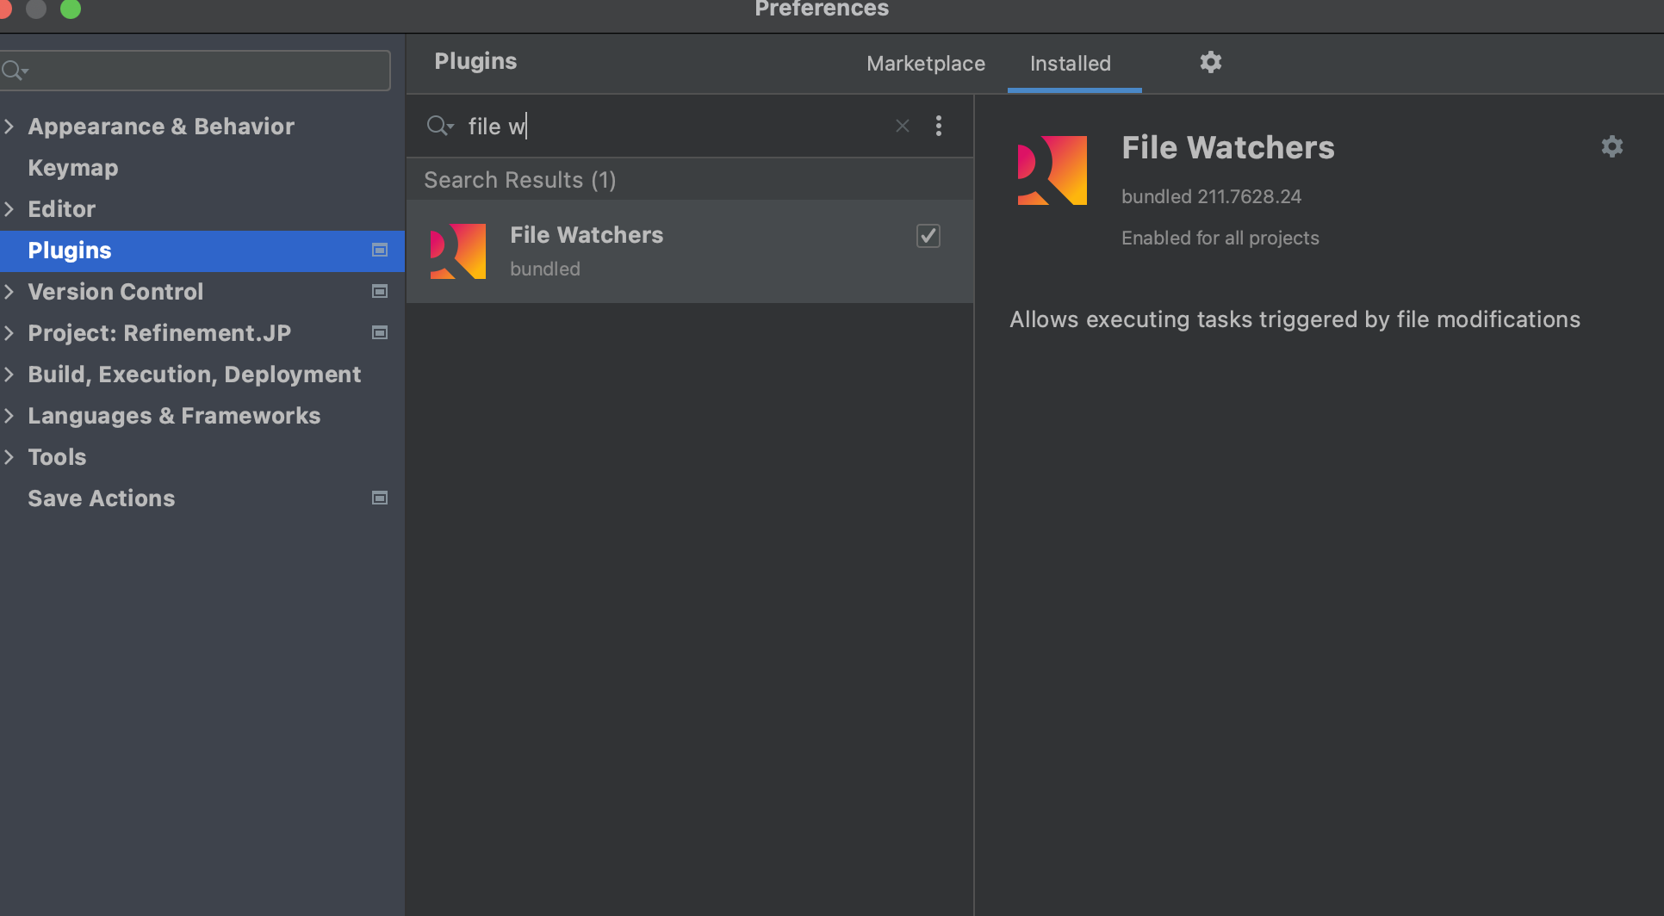Clear the plugin search text
The width and height of the screenshot is (1664, 916).
pyautogui.click(x=902, y=127)
